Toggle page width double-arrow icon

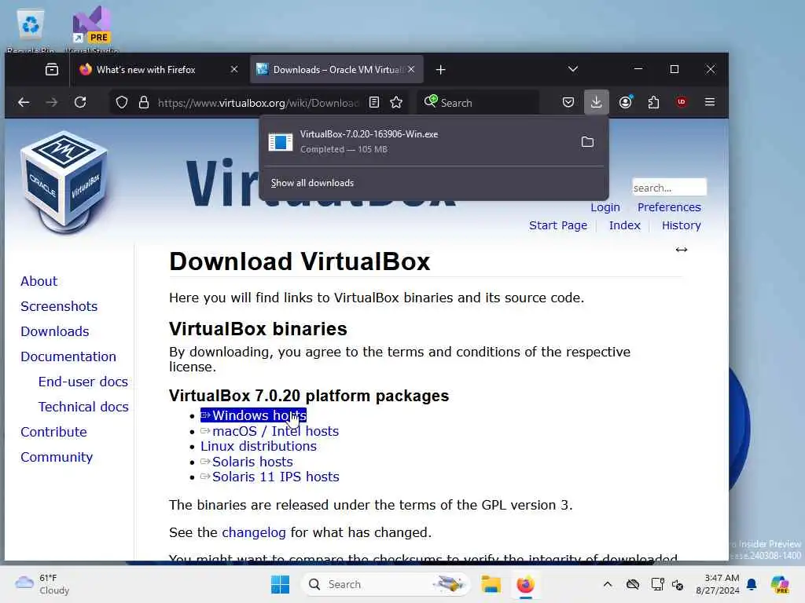coord(682,250)
